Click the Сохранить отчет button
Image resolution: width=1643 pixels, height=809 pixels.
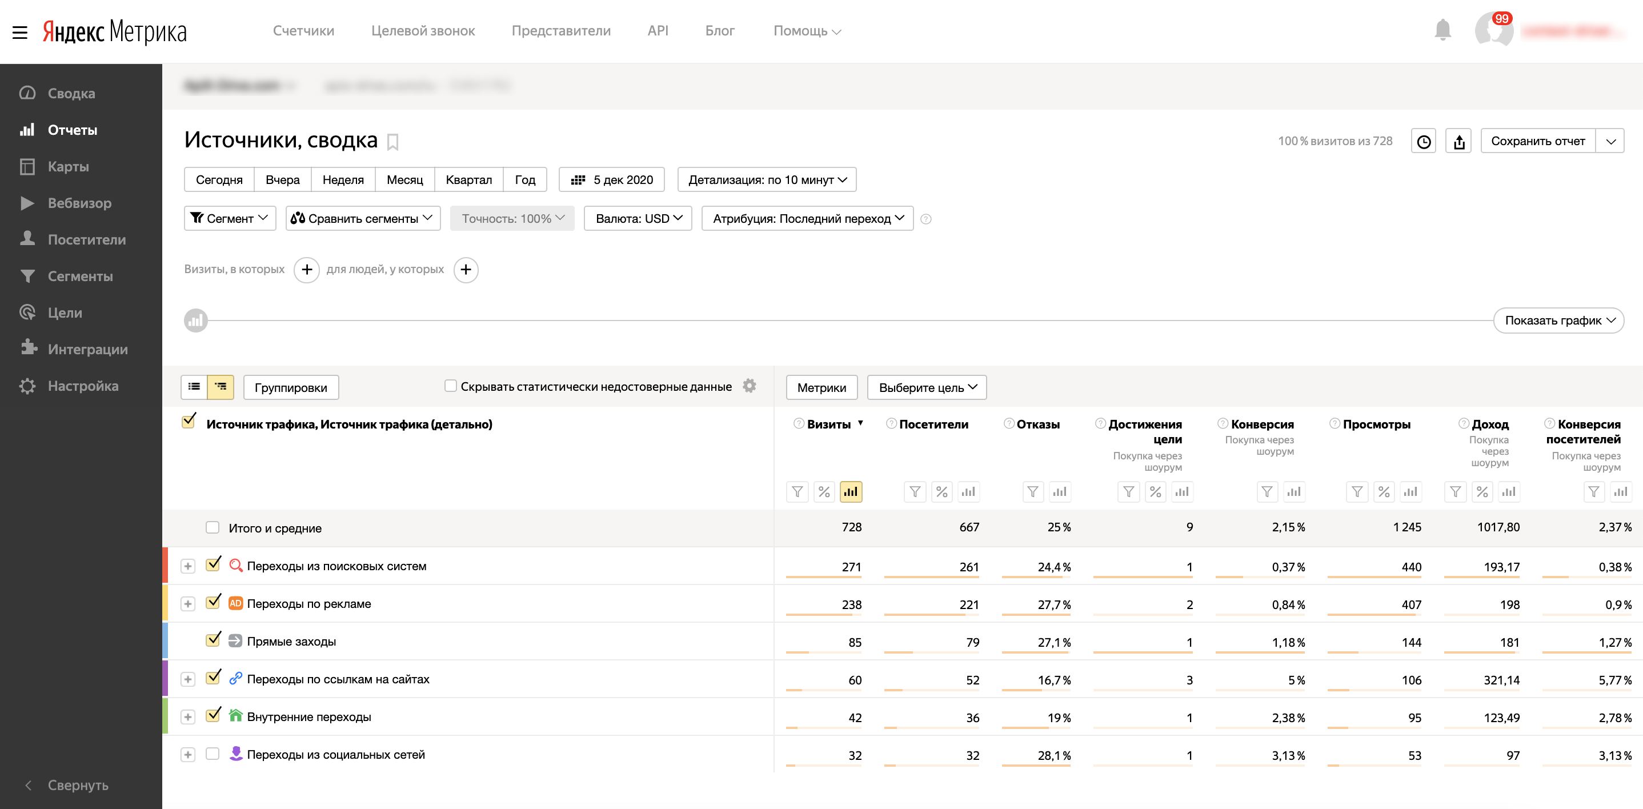point(1538,142)
